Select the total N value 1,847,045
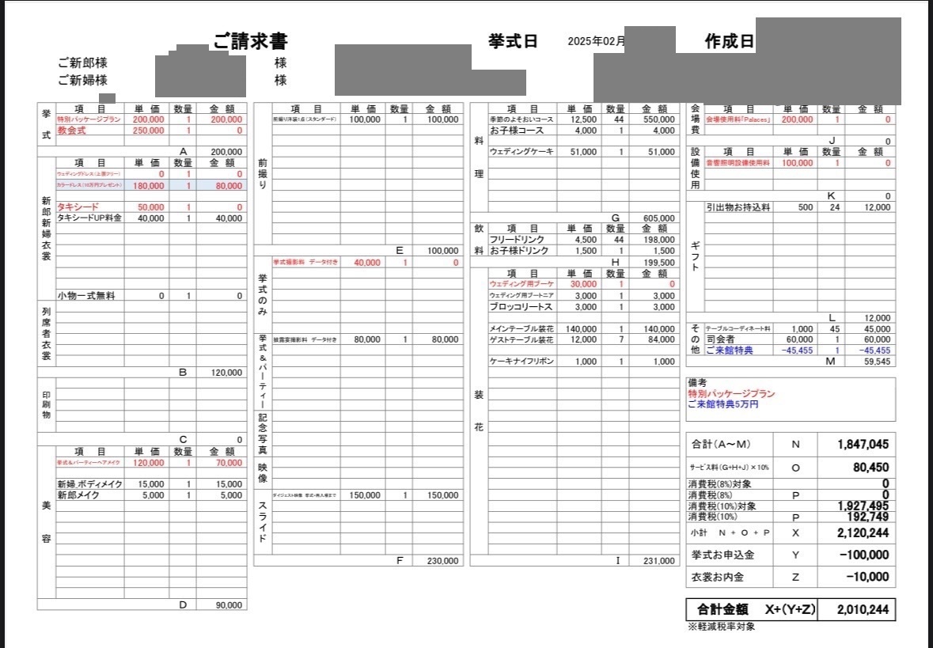 click(x=863, y=445)
